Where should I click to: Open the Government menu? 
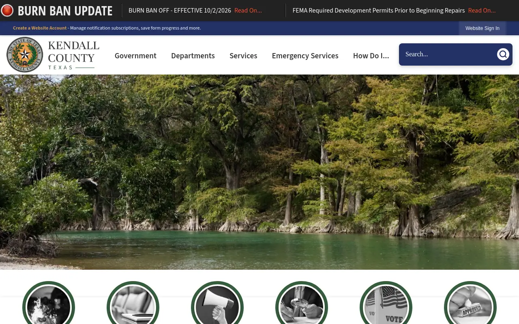[x=135, y=56]
